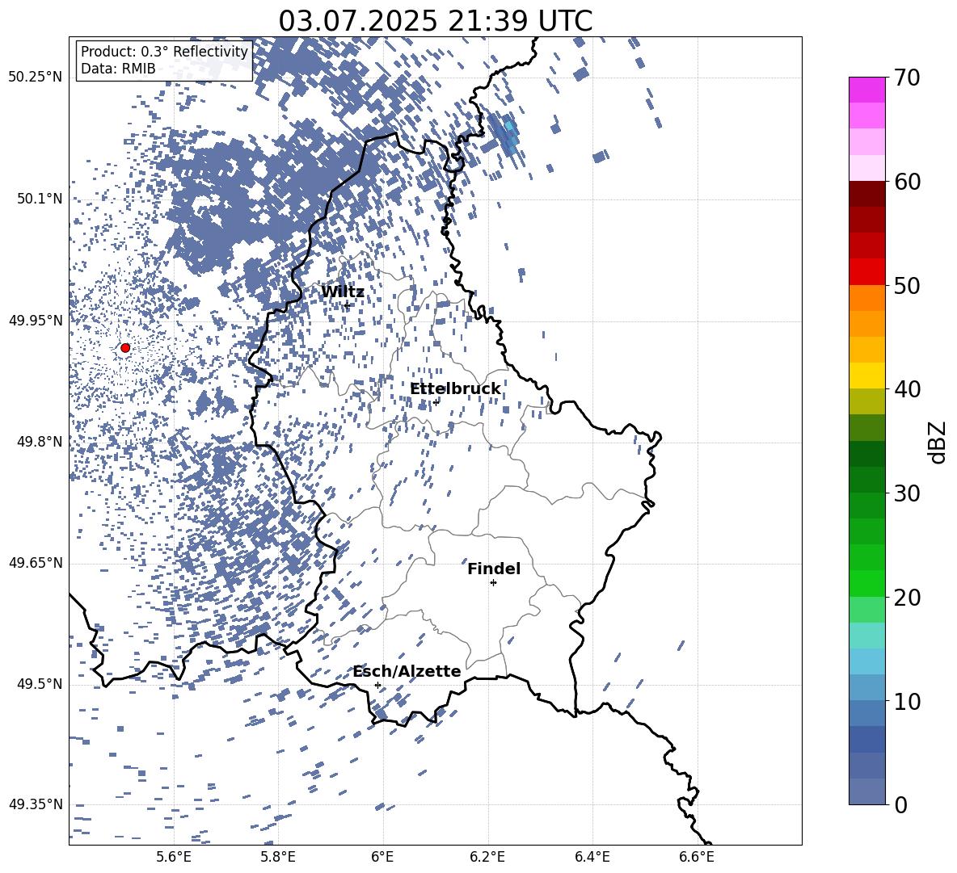Click the 6°E longitude label
This screenshot has width=957, height=873.
(x=382, y=857)
